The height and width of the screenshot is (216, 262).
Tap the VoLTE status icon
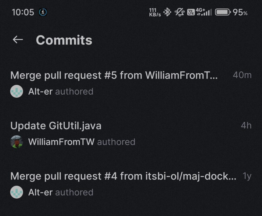coord(191,12)
